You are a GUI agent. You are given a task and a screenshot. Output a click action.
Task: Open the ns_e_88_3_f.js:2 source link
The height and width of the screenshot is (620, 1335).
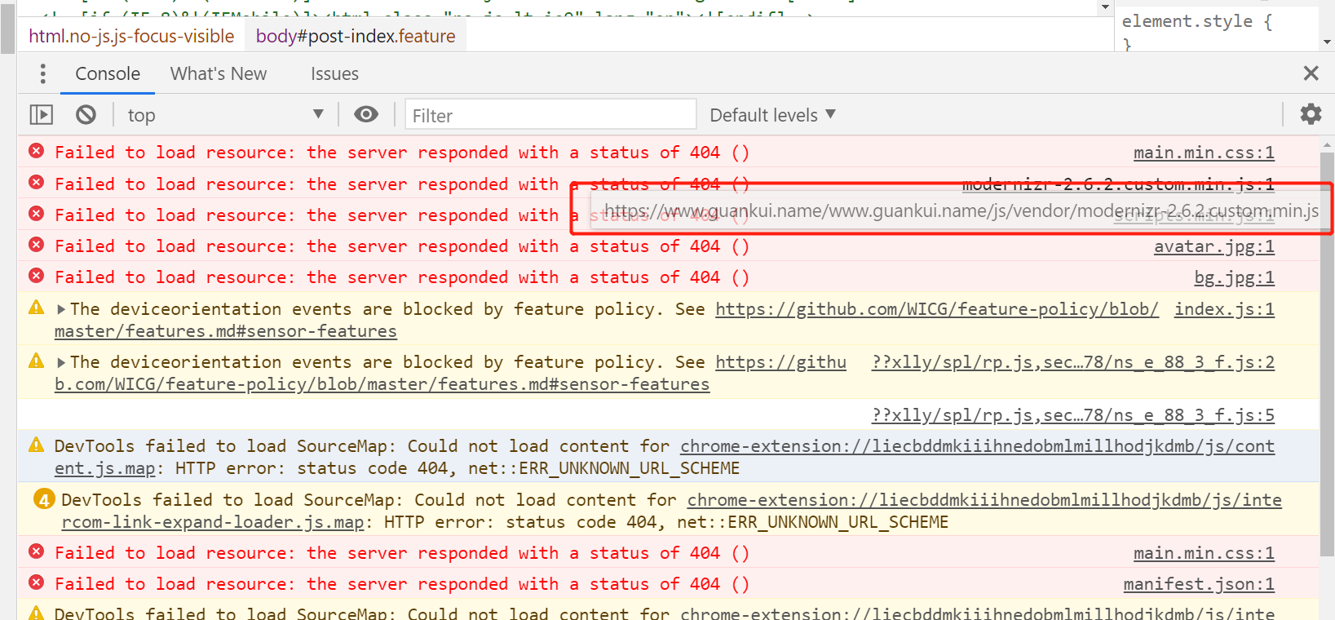(x=1073, y=362)
